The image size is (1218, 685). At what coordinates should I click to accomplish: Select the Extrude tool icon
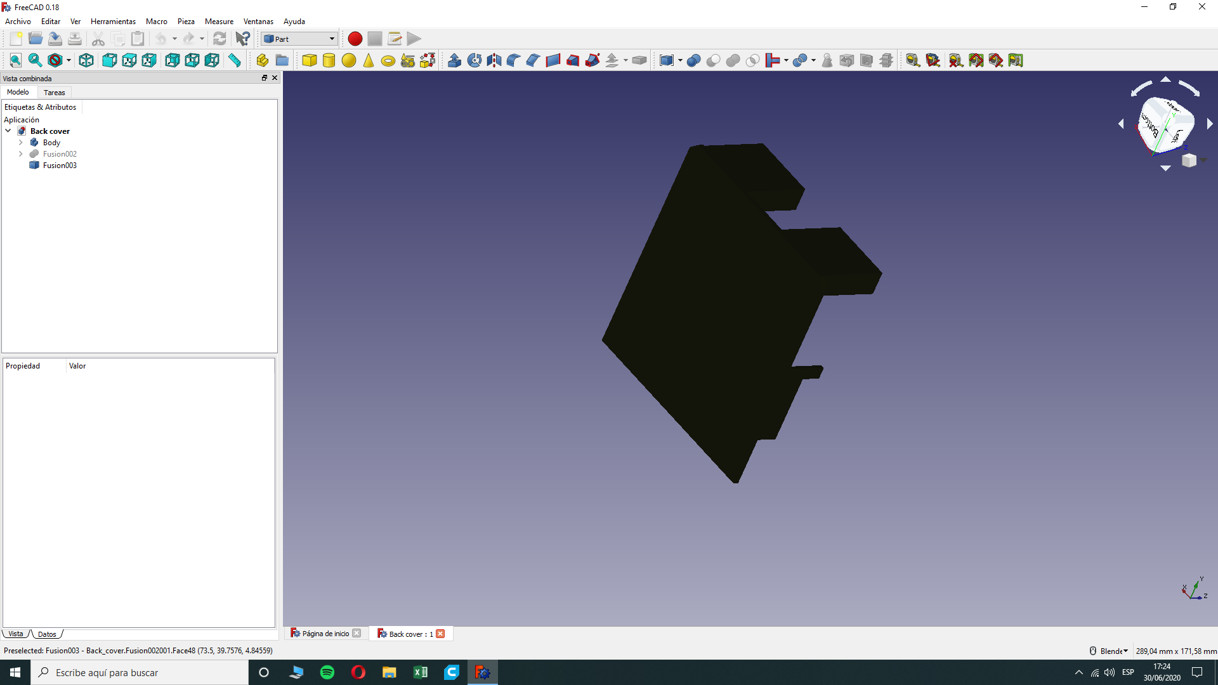click(x=454, y=60)
